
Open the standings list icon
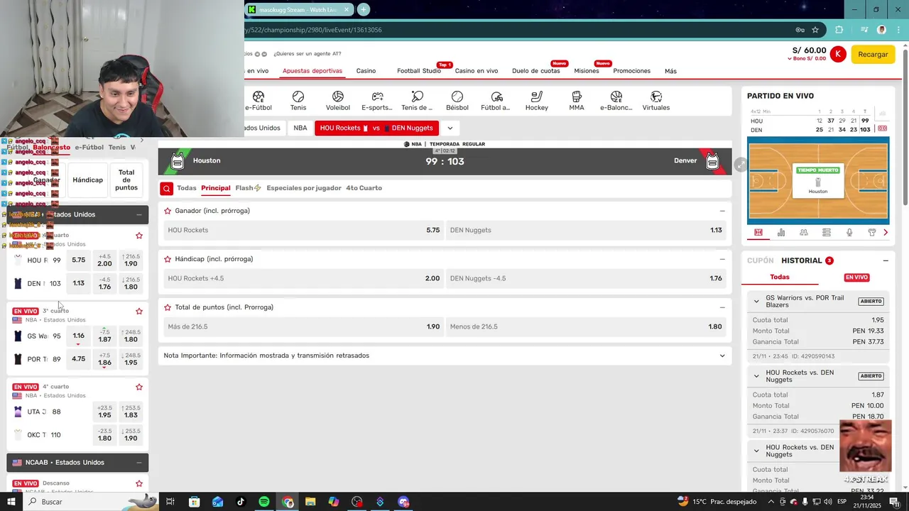point(827,232)
